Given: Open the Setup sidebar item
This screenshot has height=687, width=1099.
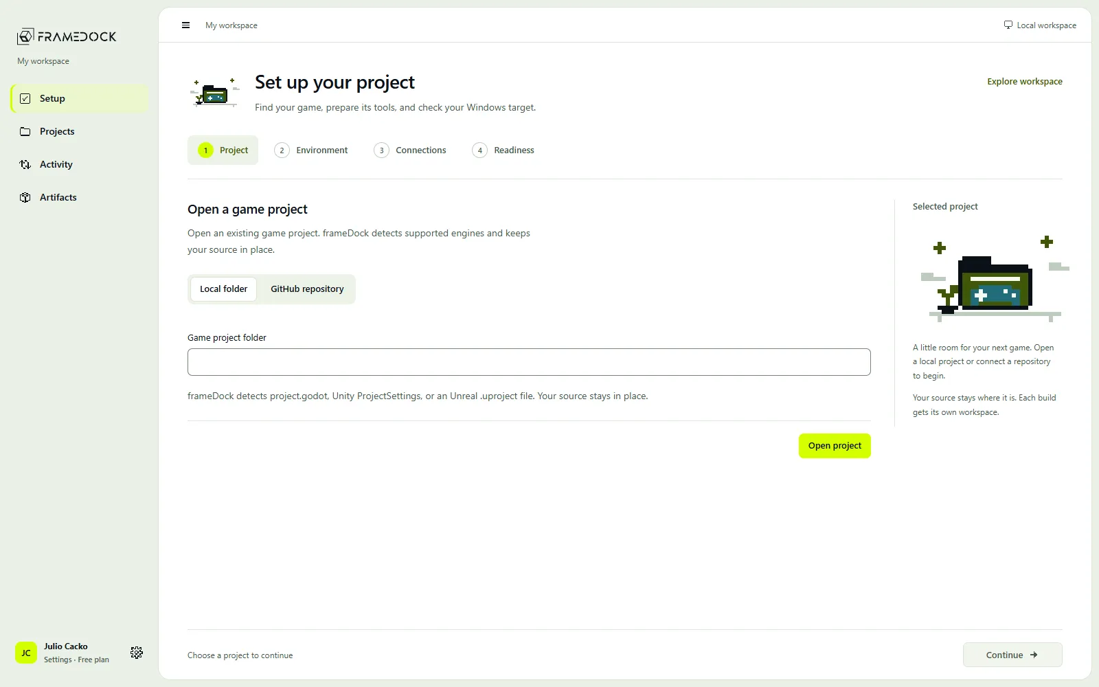Looking at the screenshot, I should (x=79, y=98).
